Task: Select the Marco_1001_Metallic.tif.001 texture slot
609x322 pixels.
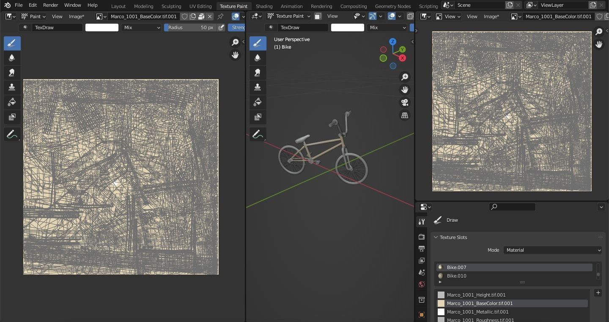Action: (x=512, y=312)
